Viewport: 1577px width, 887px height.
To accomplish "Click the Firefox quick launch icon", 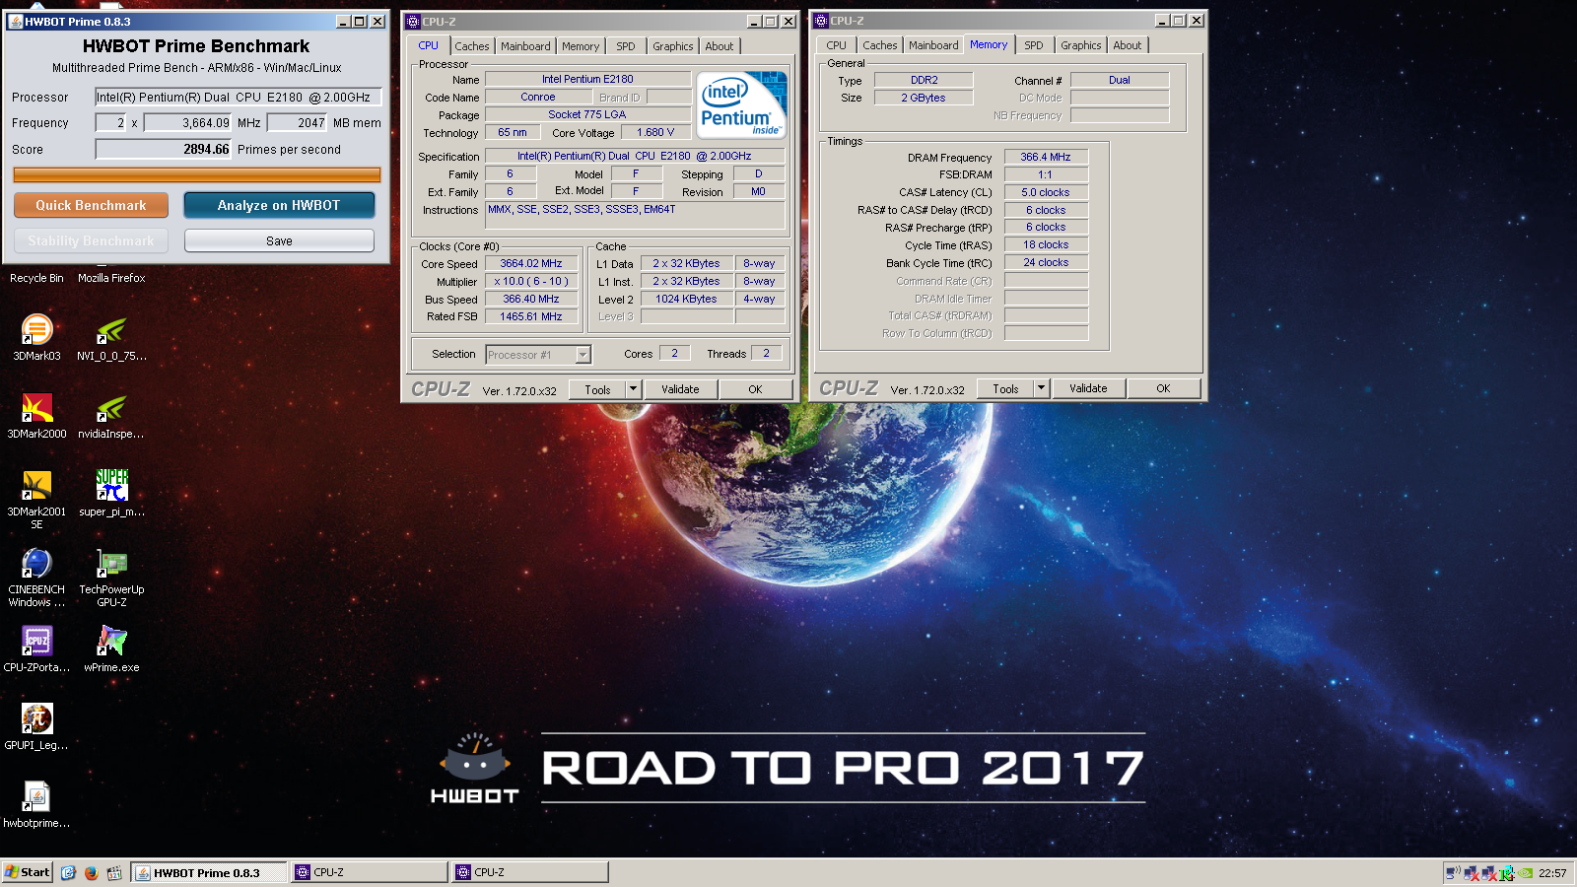I will (x=92, y=872).
